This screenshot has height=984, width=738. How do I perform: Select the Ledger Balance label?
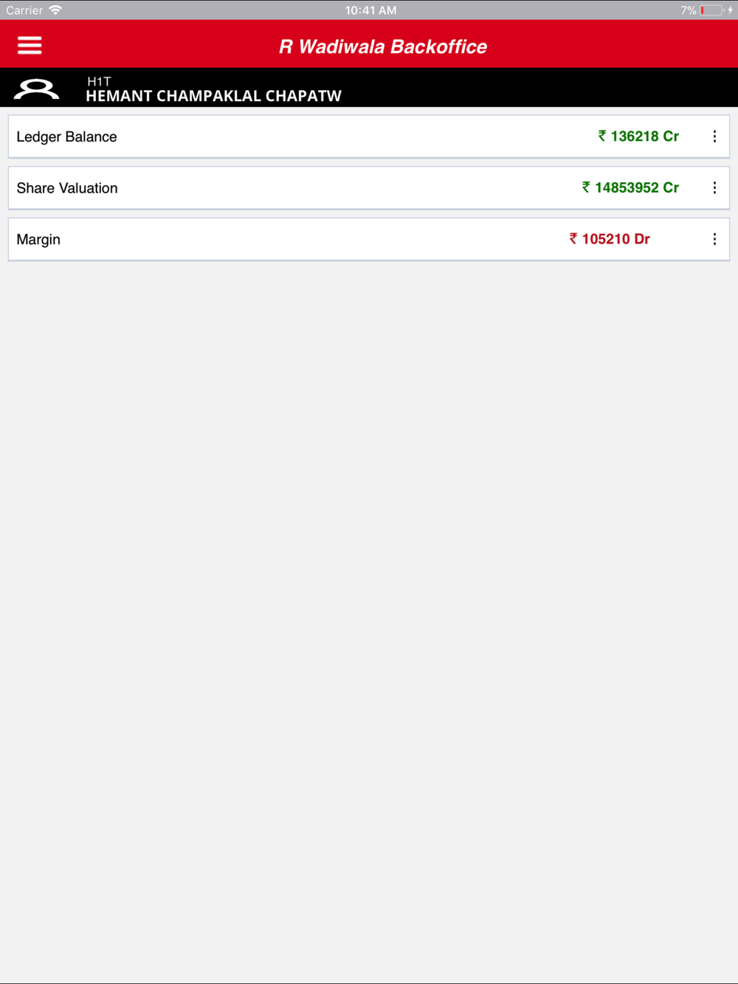[66, 136]
